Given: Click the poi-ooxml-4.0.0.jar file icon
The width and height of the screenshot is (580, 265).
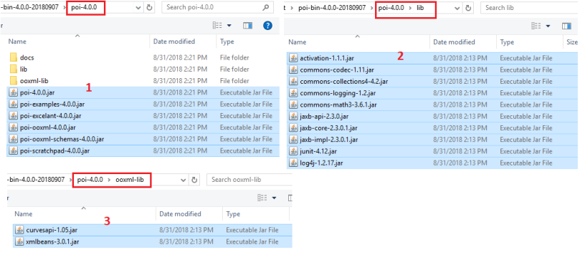Looking at the screenshot, I should (14, 127).
